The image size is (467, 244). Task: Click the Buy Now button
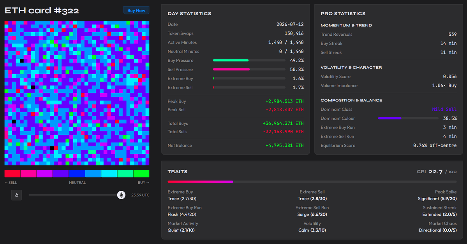(x=136, y=10)
